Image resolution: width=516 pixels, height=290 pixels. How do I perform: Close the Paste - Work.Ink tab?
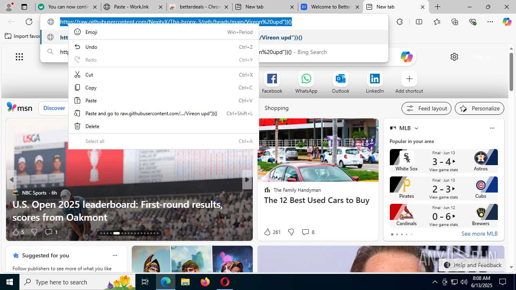160,7
